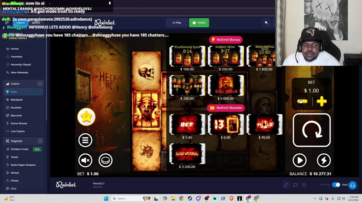The width and height of the screenshot is (362, 203).
Task: Open PowerShell terminal from taskbar
Action: [223, 198]
